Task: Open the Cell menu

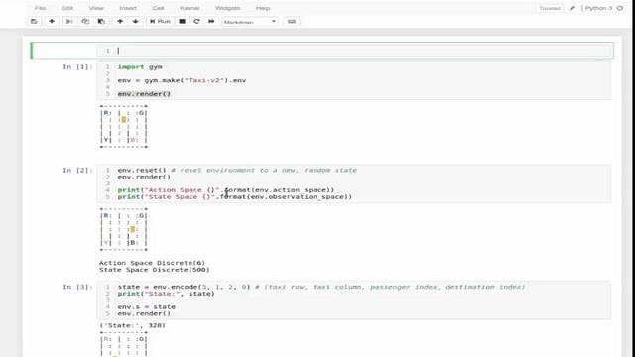Action: point(158,8)
